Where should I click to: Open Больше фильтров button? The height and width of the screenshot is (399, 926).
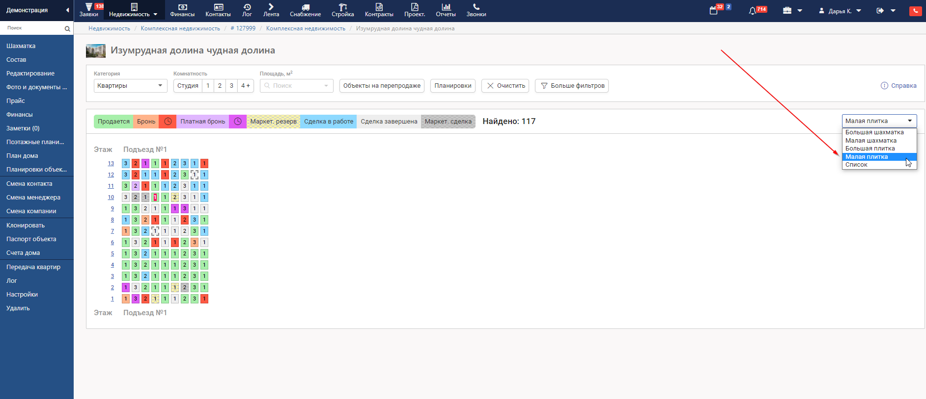[572, 85]
